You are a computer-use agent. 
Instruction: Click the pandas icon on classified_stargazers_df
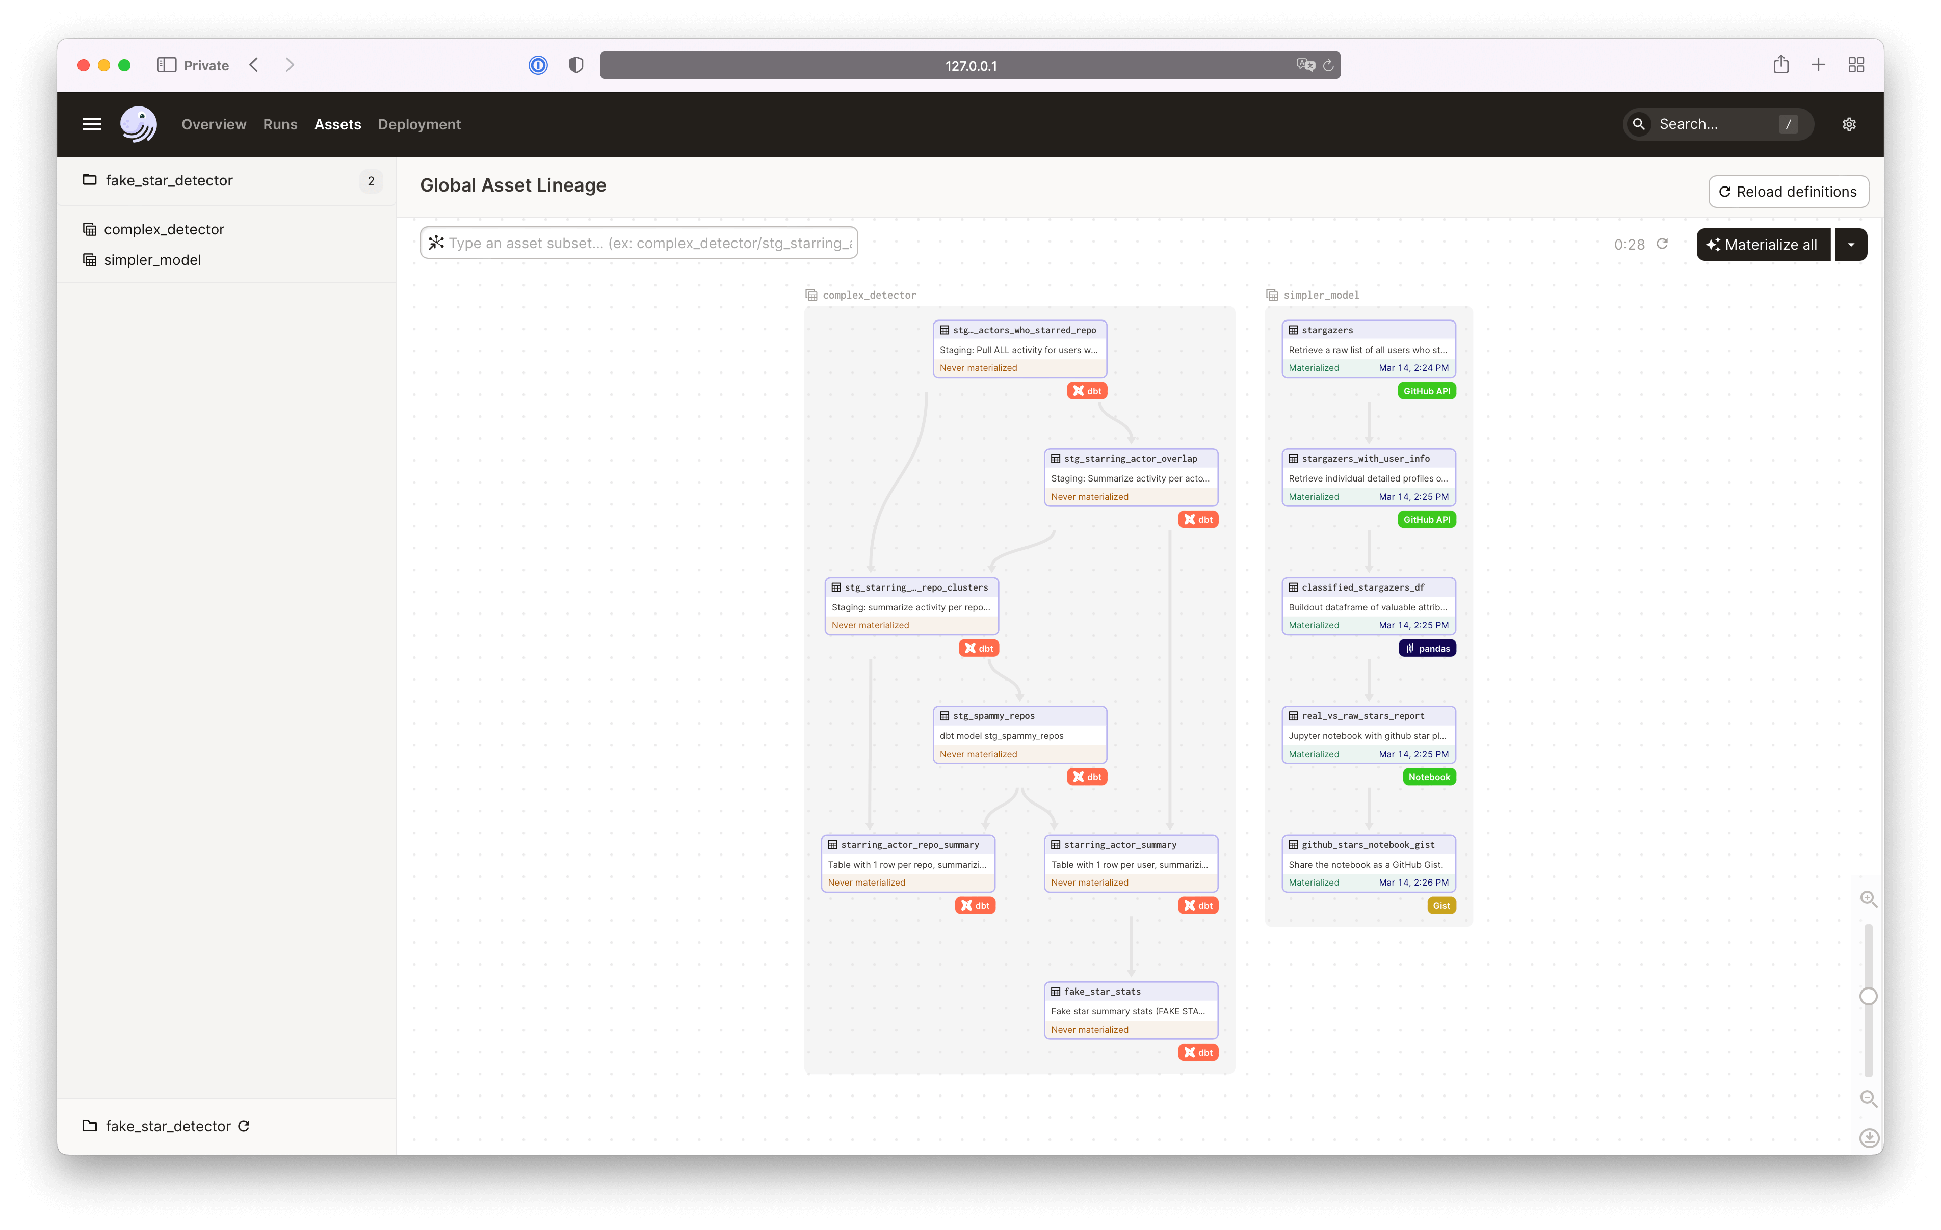pyautogui.click(x=1427, y=648)
